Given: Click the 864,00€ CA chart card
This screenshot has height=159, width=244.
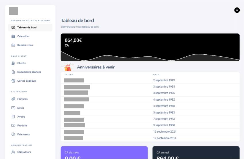Looking at the screenshot, I should pyautogui.click(x=150, y=47).
